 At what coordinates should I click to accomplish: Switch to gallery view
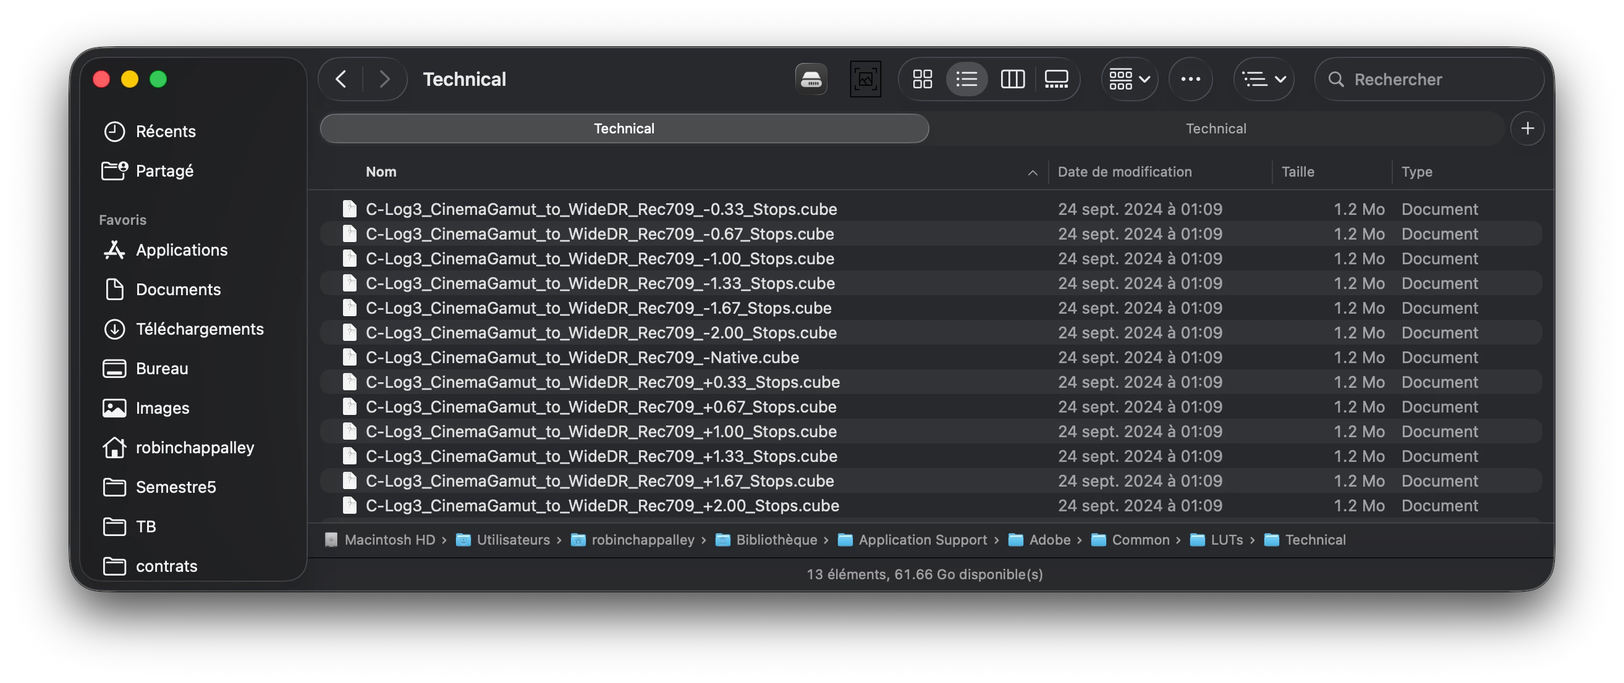pos(1056,80)
